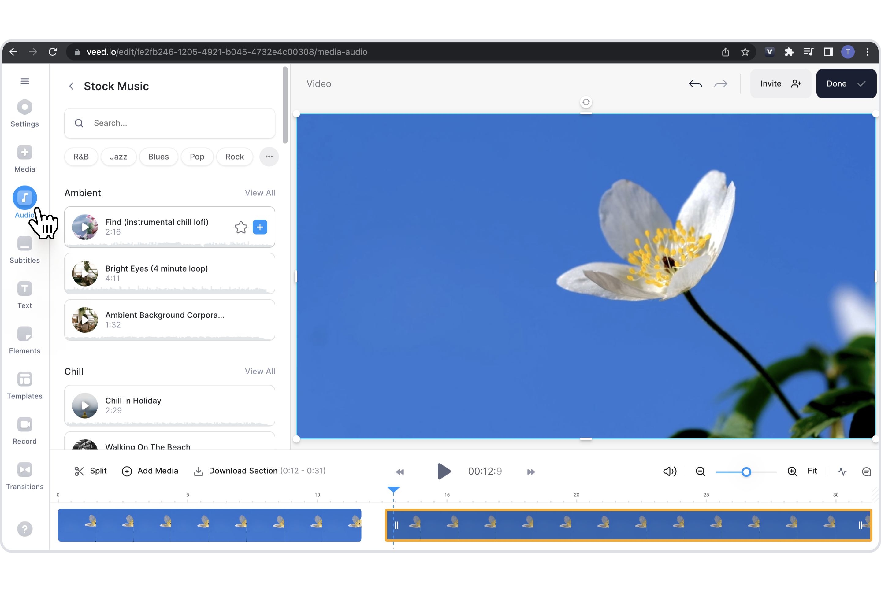The height and width of the screenshot is (592, 881).
Task: Preview the Bright Eyes track
Action: [85, 273]
